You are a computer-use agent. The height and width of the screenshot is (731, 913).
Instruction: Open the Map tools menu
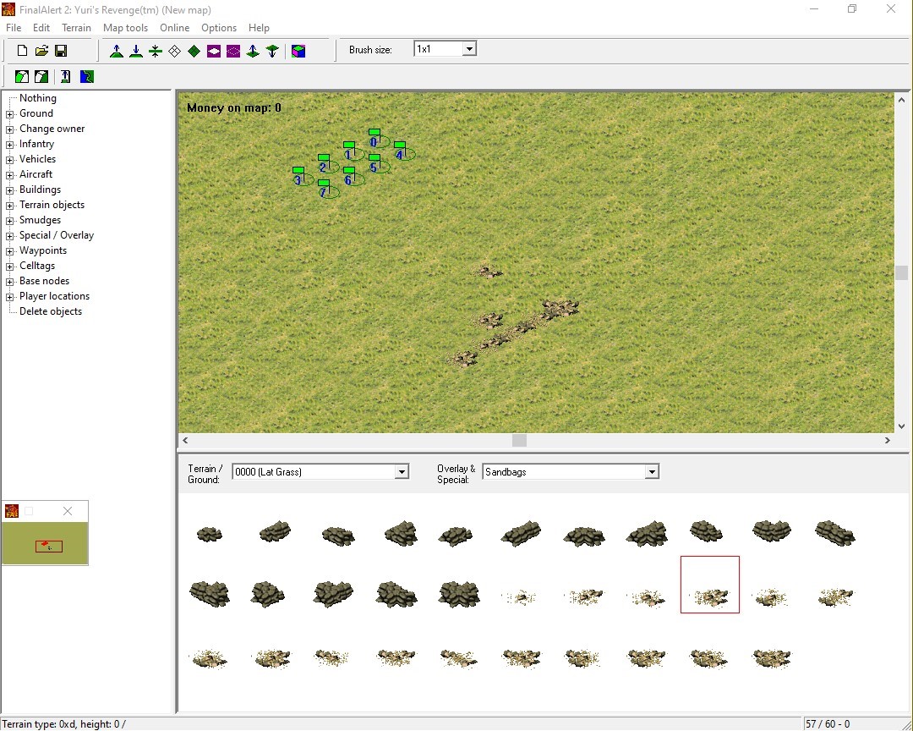click(x=125, y=27)
